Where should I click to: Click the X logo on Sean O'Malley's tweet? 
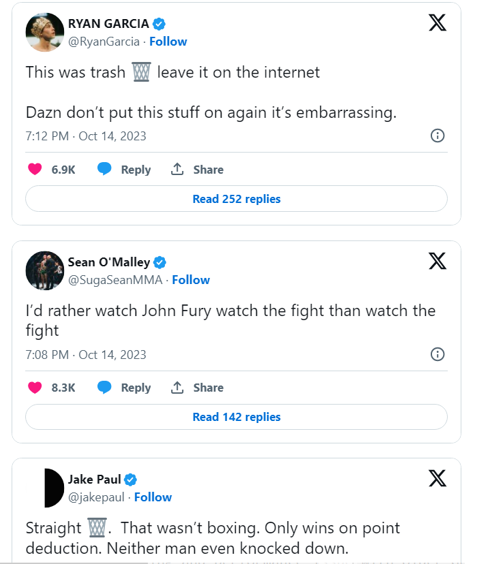[438, 261]
